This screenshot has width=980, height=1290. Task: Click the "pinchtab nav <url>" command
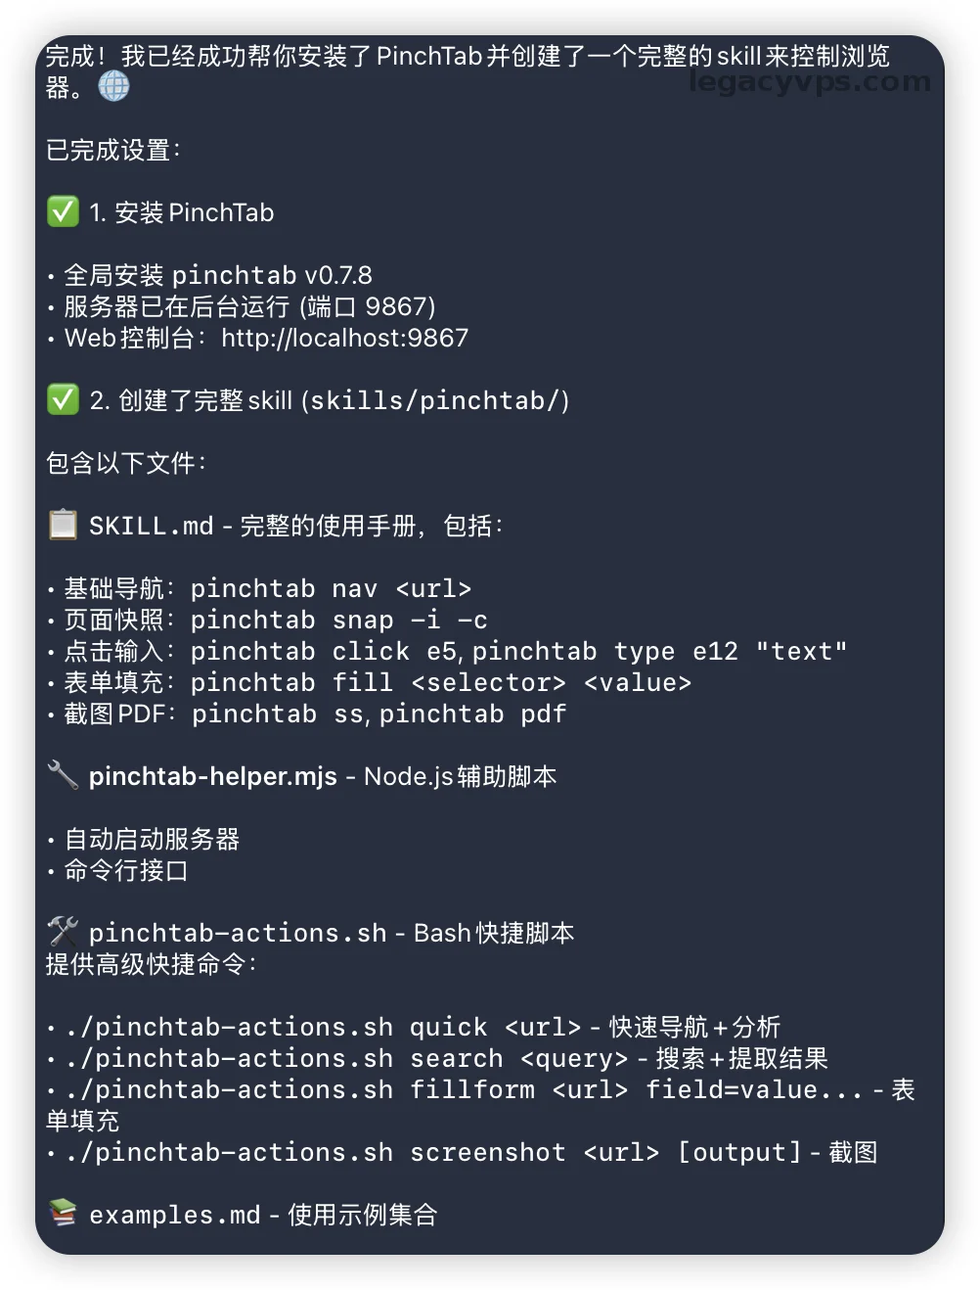click(x=331, y=588)
